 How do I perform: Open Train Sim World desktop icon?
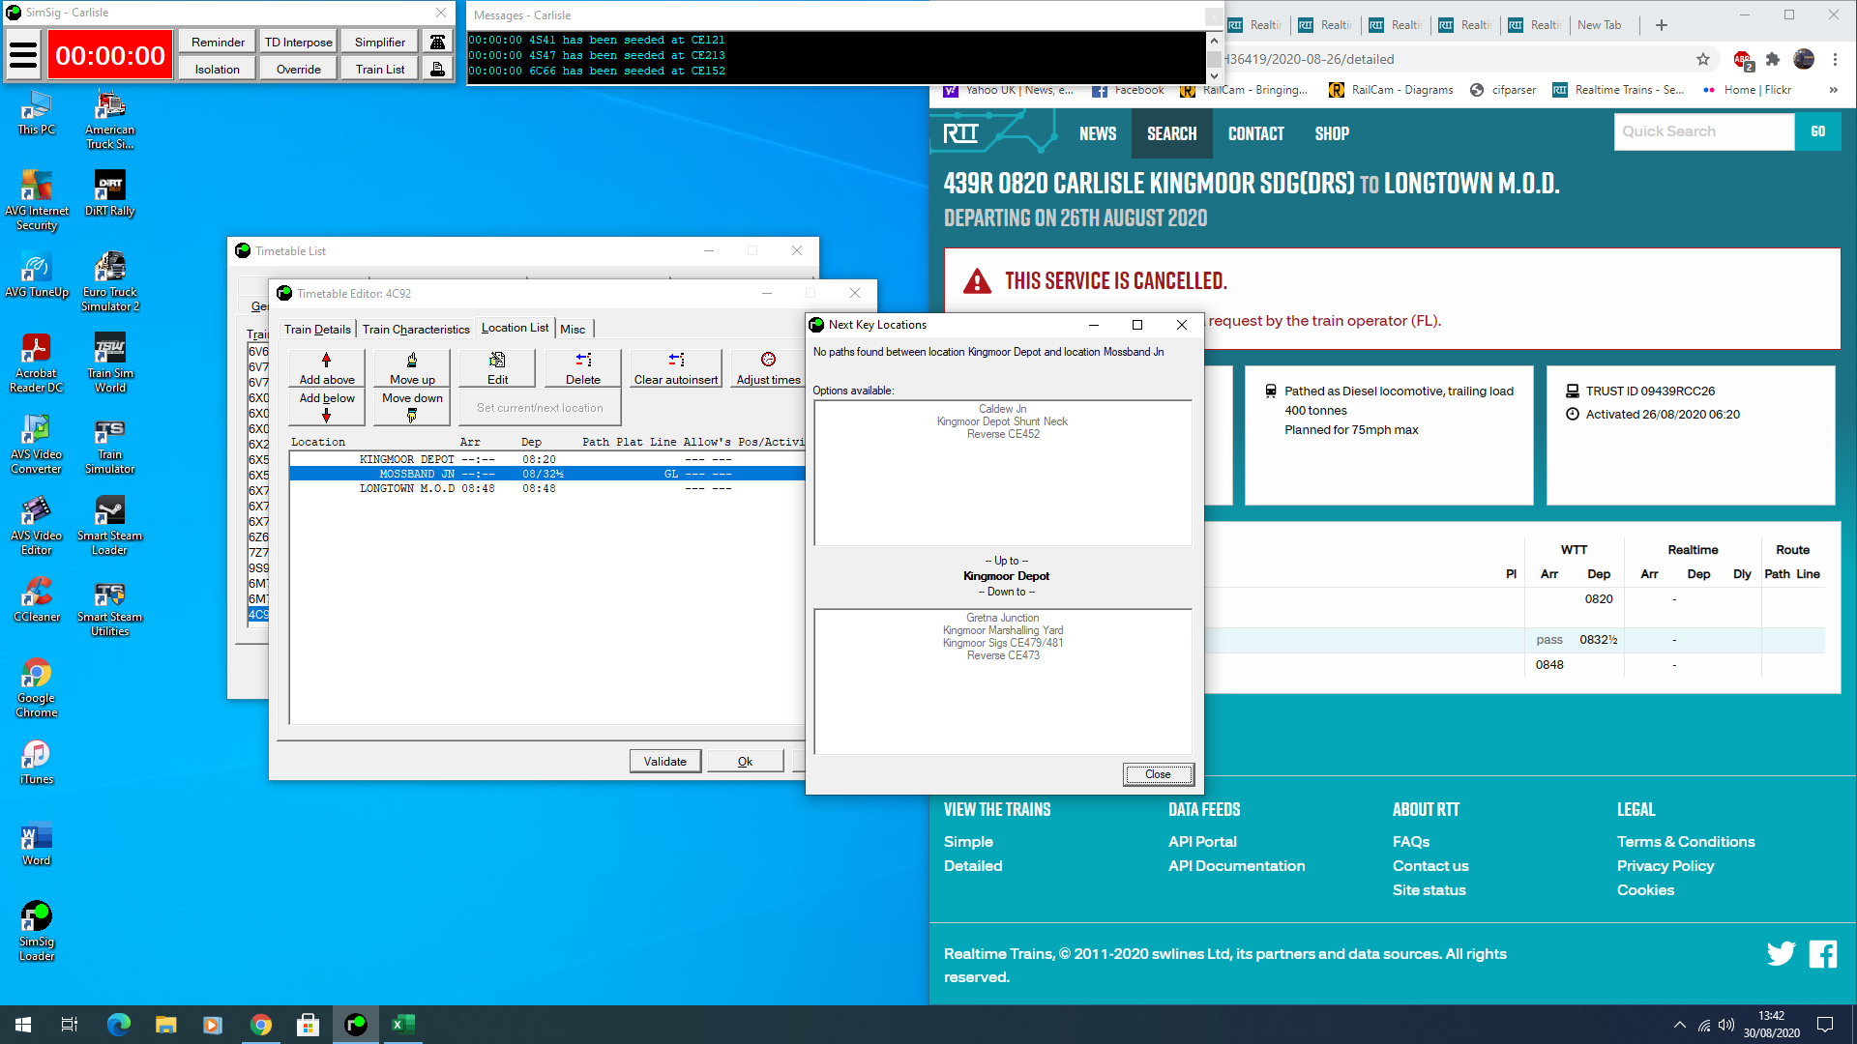pos(110,363)
